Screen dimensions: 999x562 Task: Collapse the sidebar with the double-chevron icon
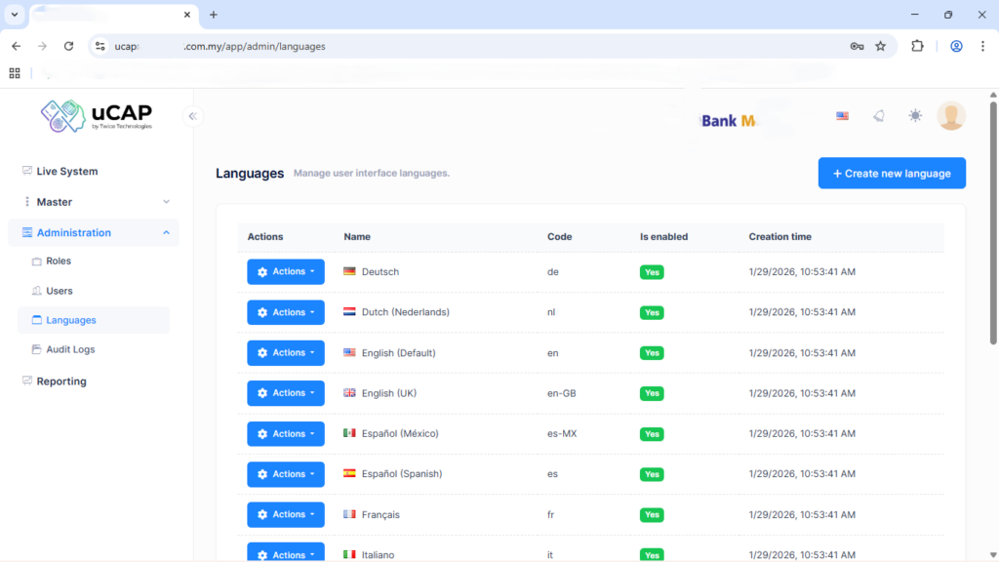point(192,116)
